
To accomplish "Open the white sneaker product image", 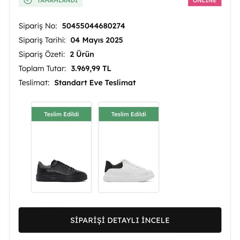I will pyautogui.click(x=129, y=171).
